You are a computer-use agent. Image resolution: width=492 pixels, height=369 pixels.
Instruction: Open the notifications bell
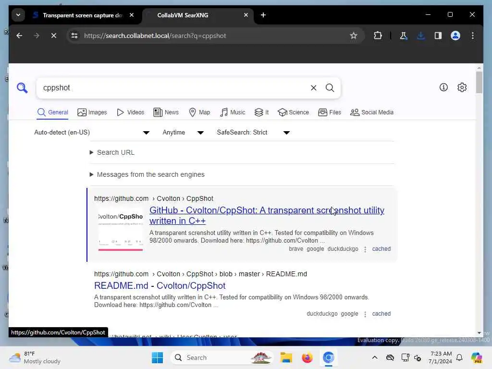tap(459, 357)
